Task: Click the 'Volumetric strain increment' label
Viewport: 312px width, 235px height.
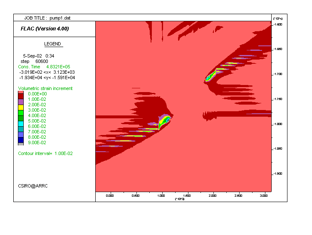Action: point(45,88)
